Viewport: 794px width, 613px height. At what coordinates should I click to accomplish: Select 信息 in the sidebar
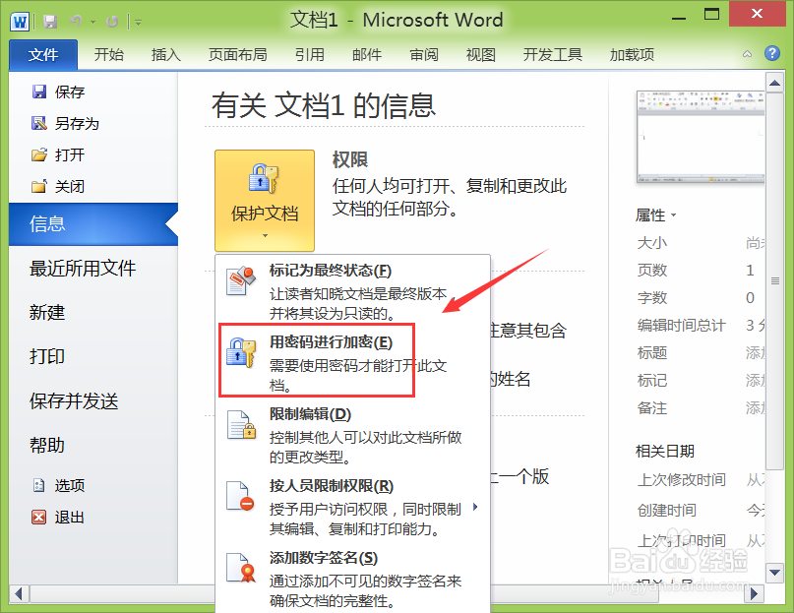point(93,224)
